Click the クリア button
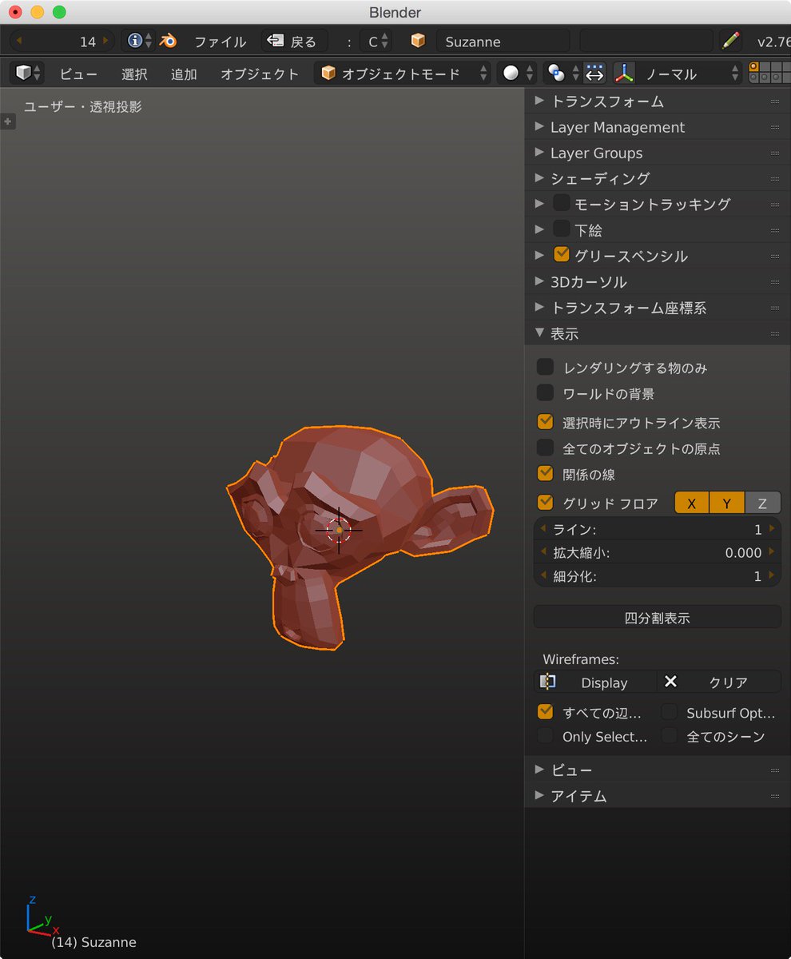The height and width of the screenshot is (959, 791). (x=719, y=682)
